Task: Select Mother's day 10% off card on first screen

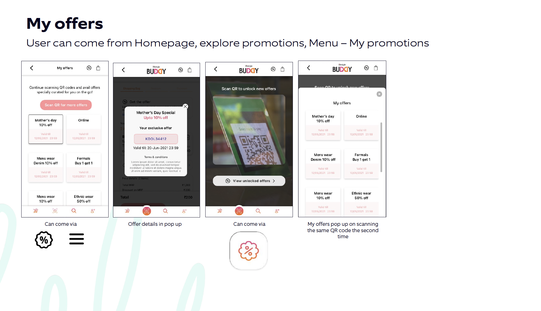Action: pos(46,129)
